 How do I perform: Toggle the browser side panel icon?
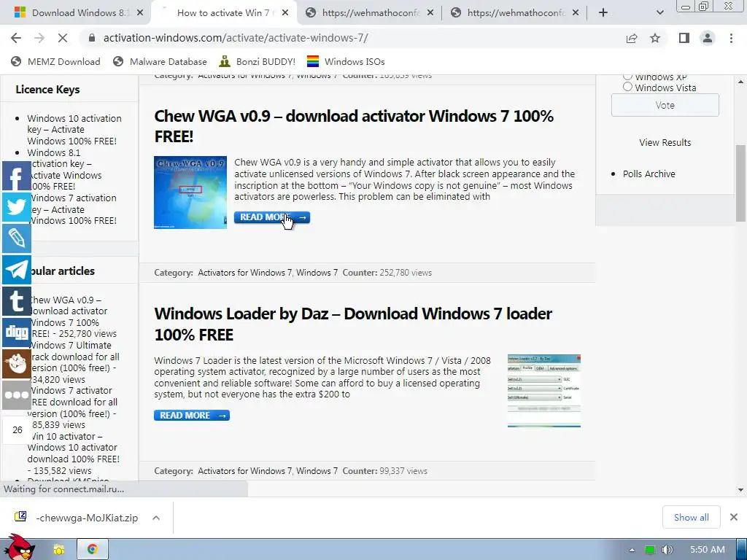(x=684, y=38)
